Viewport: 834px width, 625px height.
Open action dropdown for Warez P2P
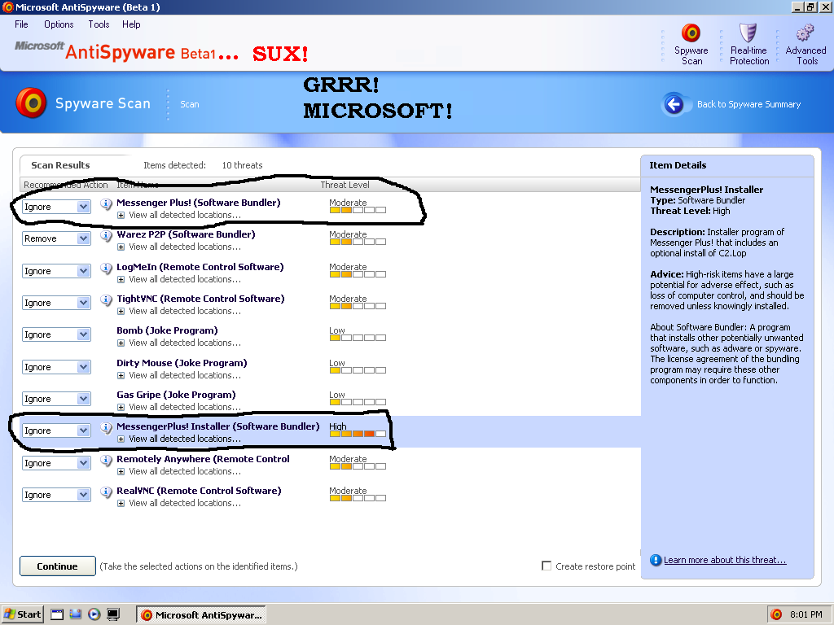83,238
